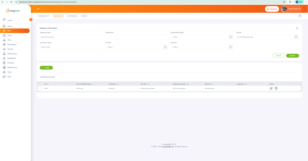Screen dimensions: 308x161
Task: Bookmark this page with star icon
Action: (284, 2)
